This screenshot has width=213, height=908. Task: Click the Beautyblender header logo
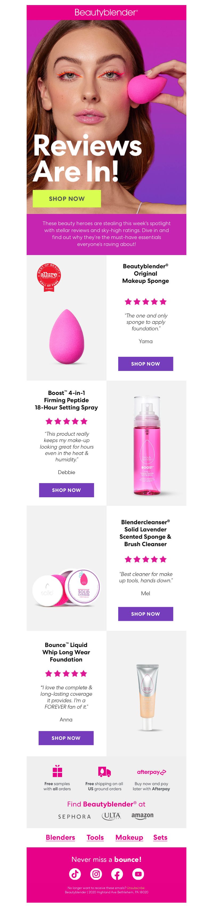click(106, 12)
